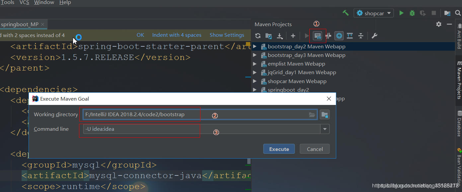This screenshot has height=192, width=462.
Task: Select jqGrid_day1 Maven Webapp project row
Action: [353, 72]
